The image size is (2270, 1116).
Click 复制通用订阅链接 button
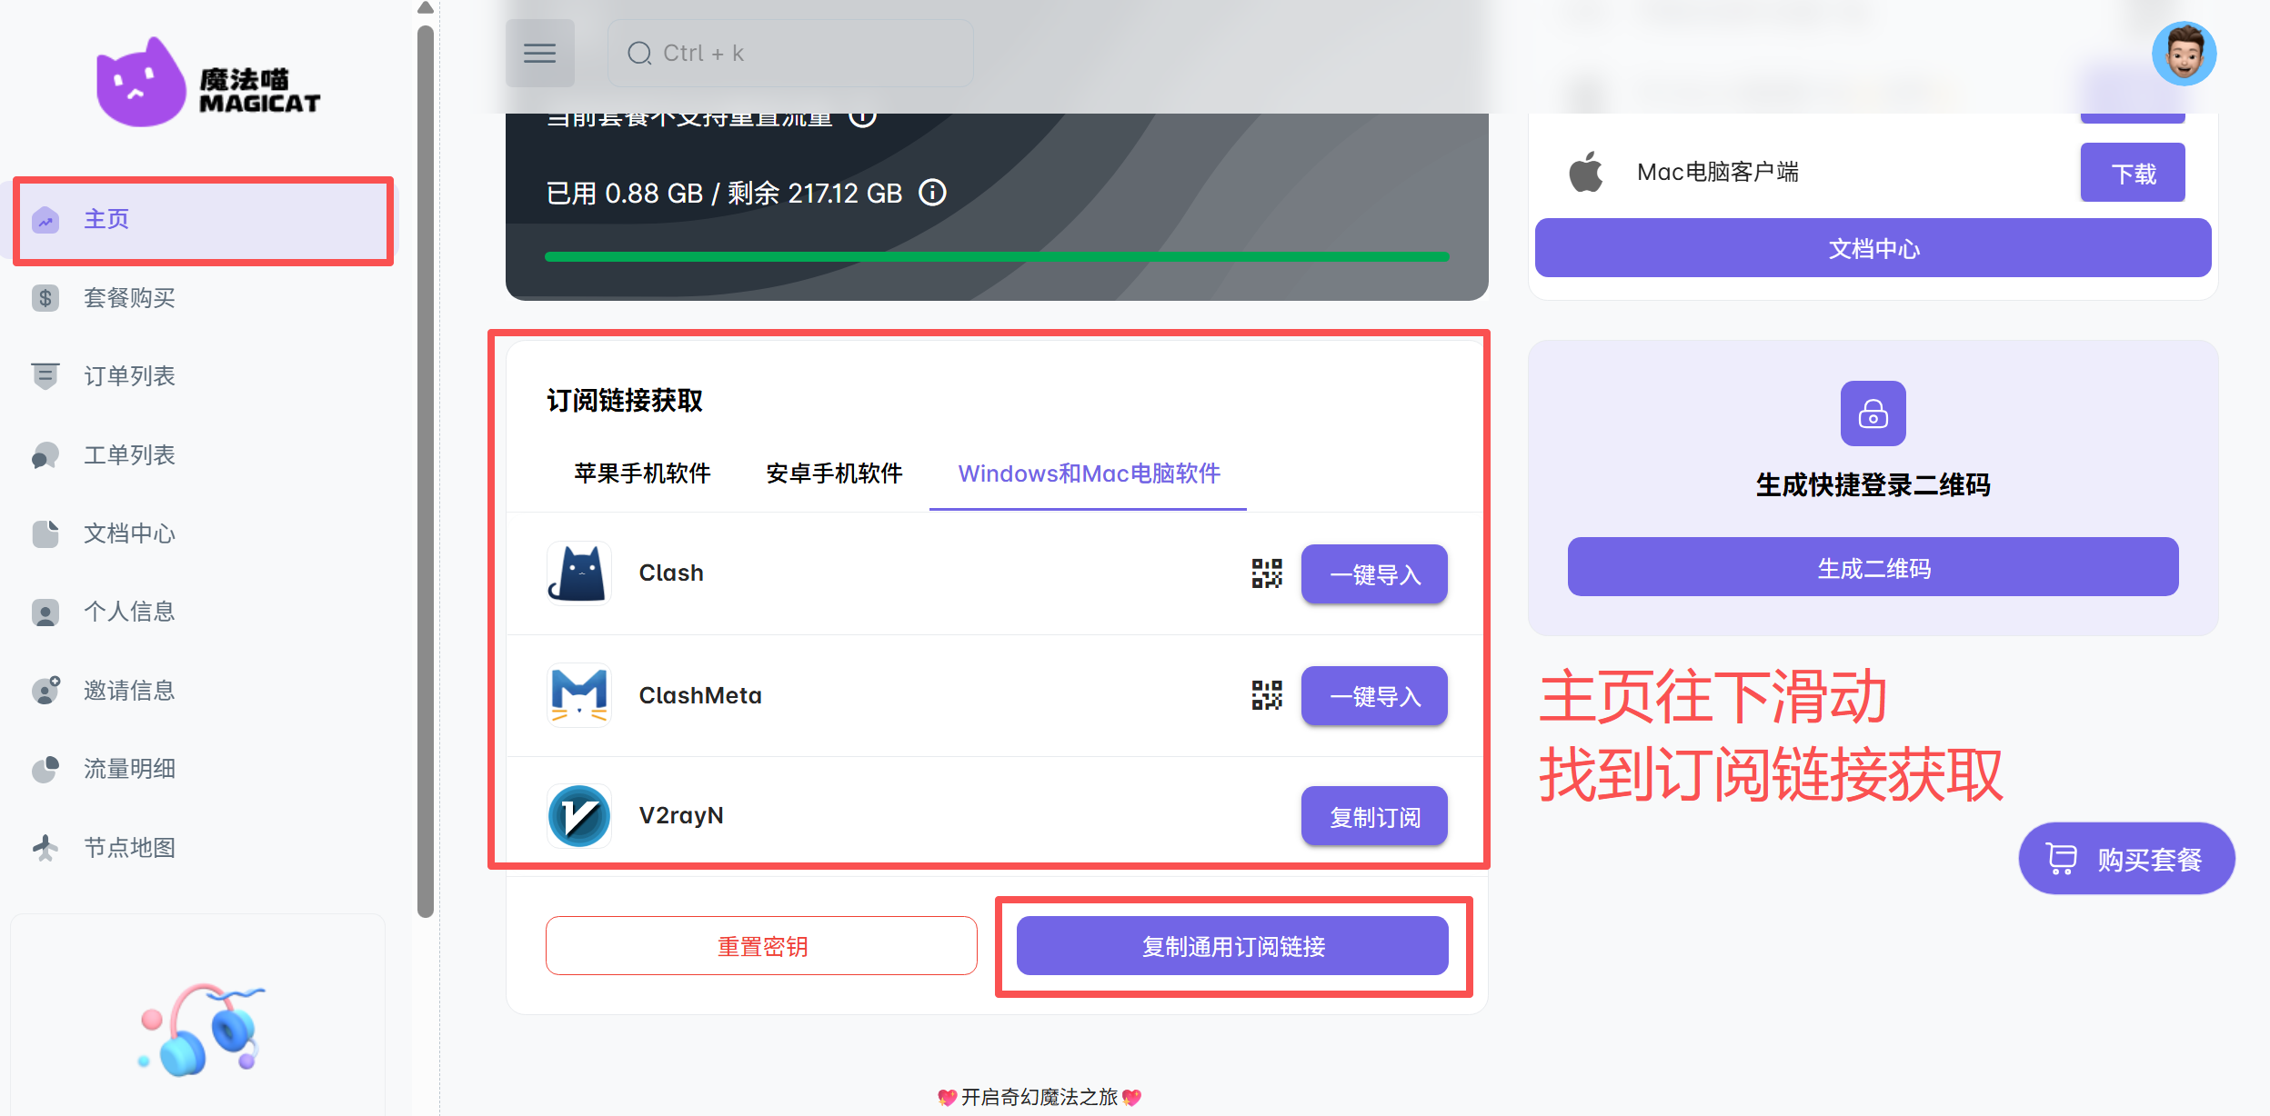pos(1232,946)
